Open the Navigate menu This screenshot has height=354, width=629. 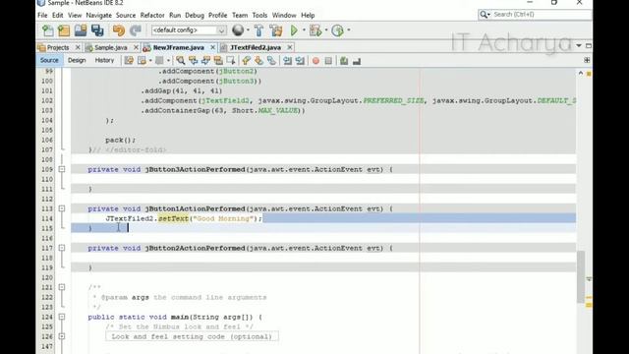[x=98, y=16]
